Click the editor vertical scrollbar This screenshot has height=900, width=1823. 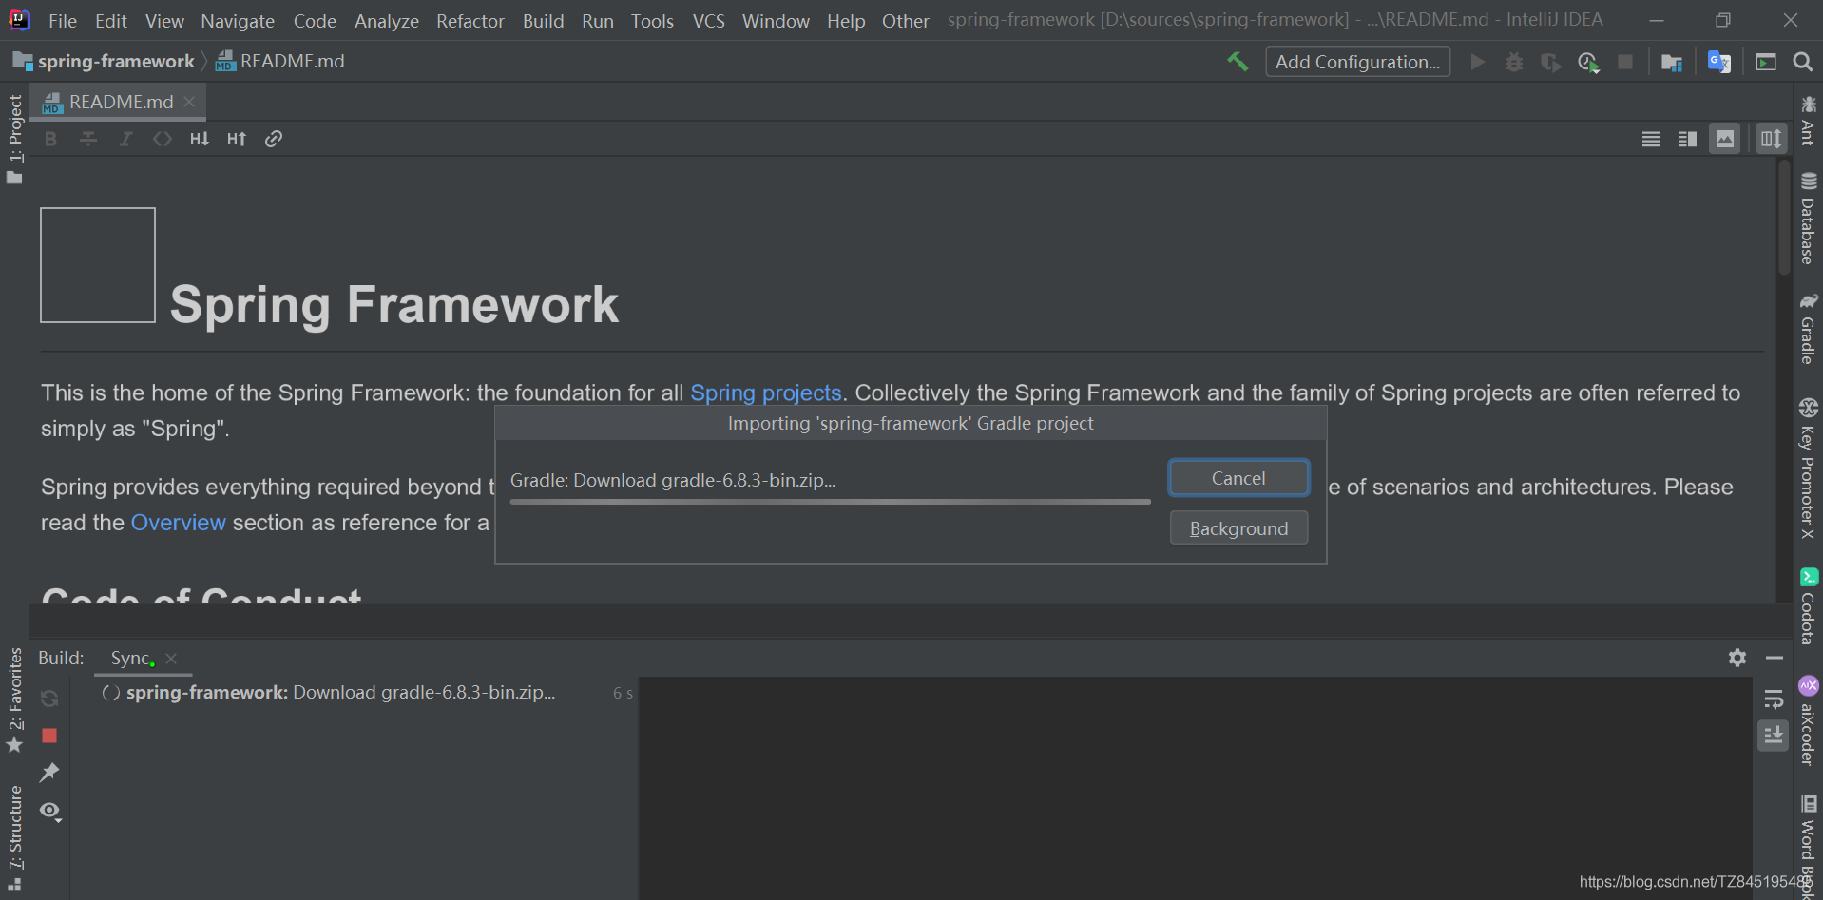pyautogui.click(x=1784, y=219)
